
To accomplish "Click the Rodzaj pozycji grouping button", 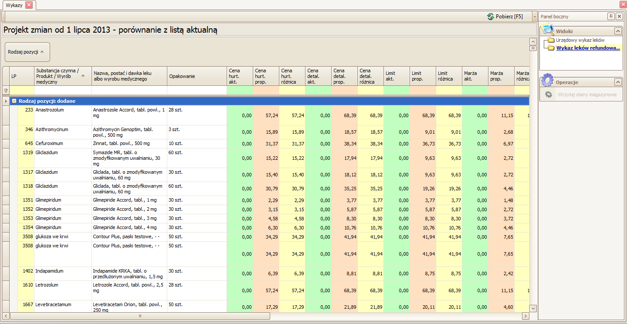I will click(27, 52).
